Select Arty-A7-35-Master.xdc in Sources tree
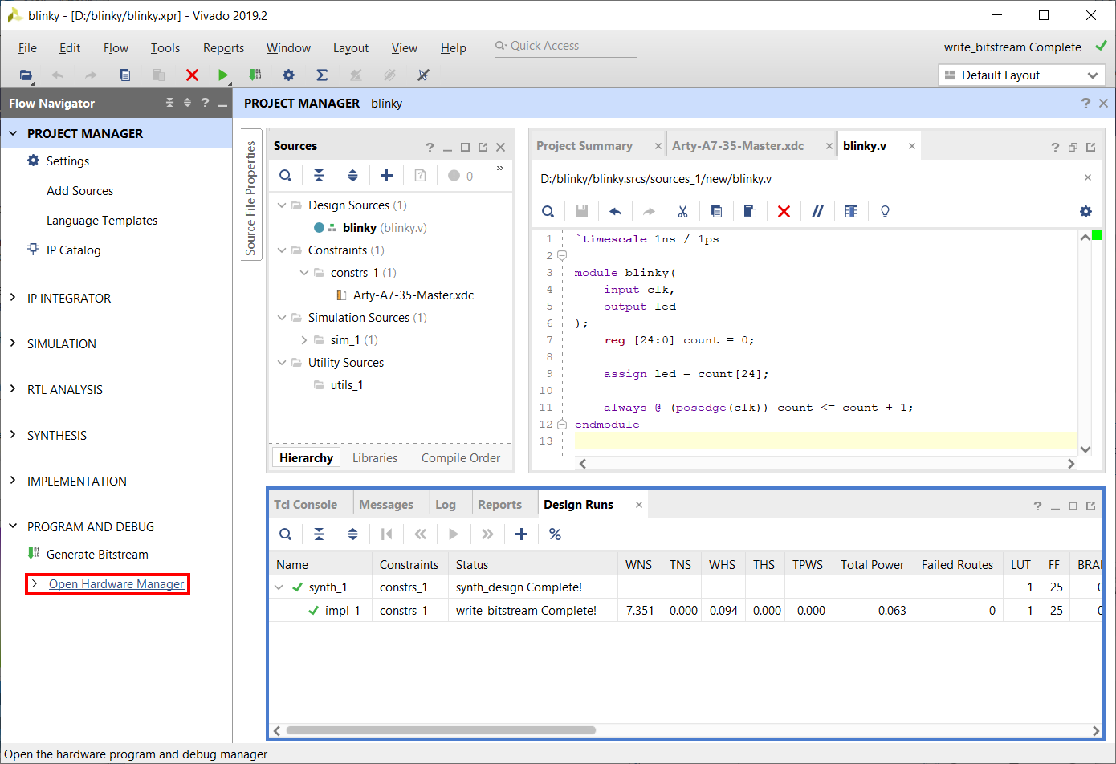 point(413,295)
